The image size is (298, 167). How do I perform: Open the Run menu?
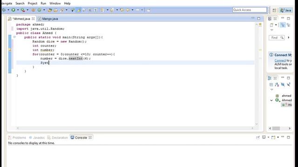coord(43,3)
